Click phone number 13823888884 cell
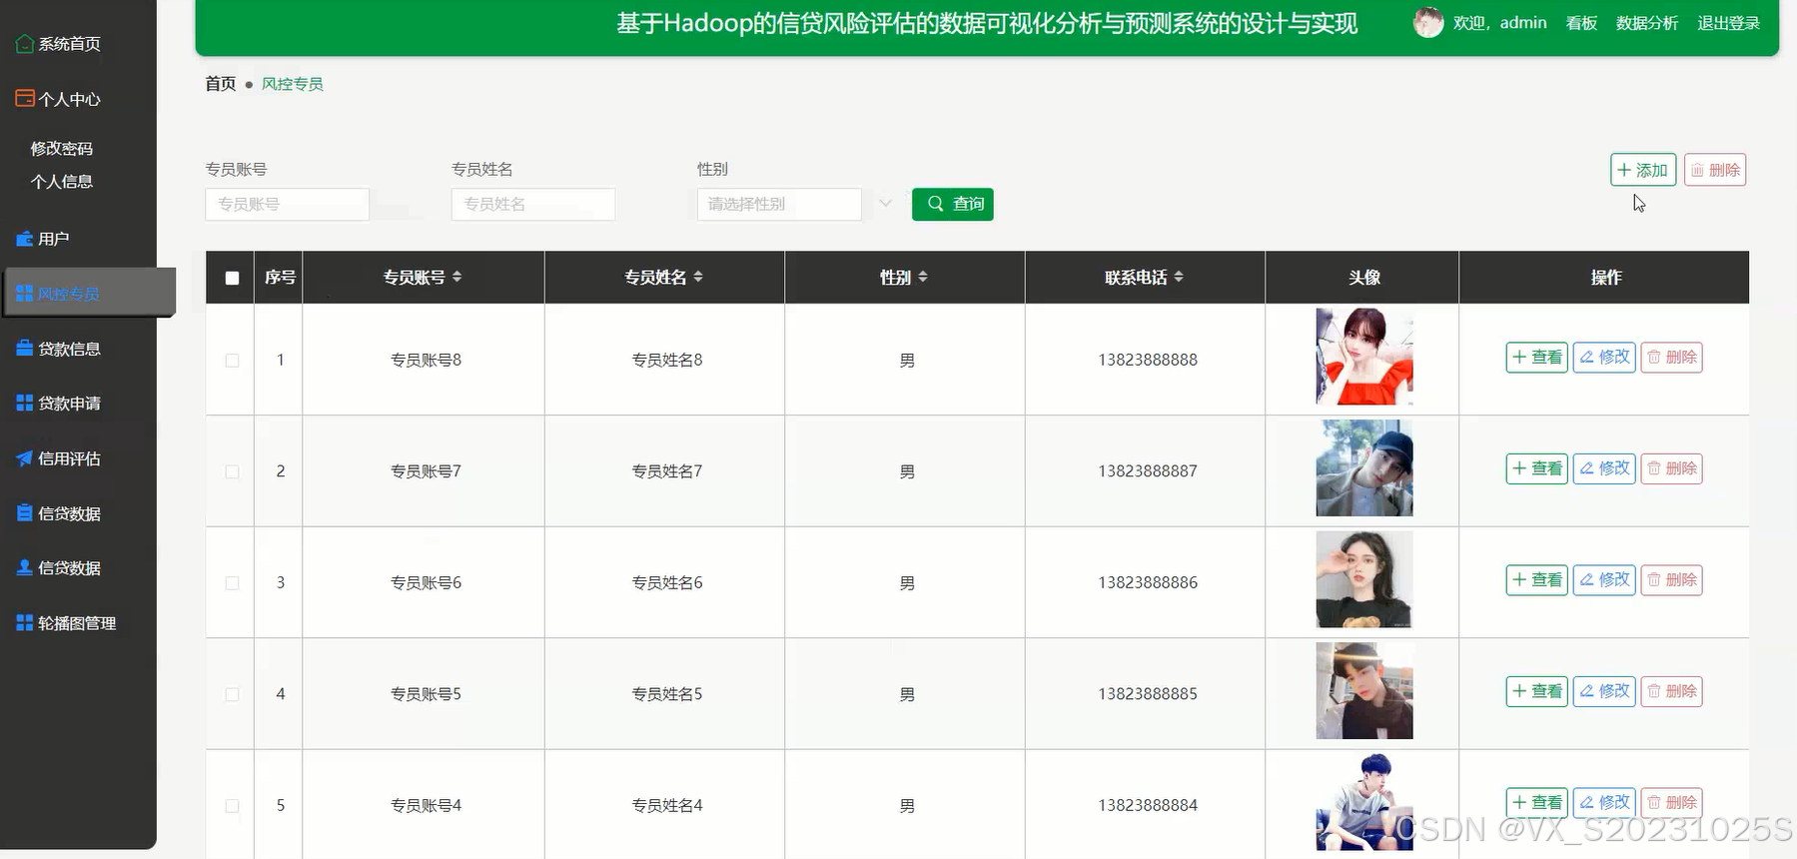 click(x=1148, y=805)
